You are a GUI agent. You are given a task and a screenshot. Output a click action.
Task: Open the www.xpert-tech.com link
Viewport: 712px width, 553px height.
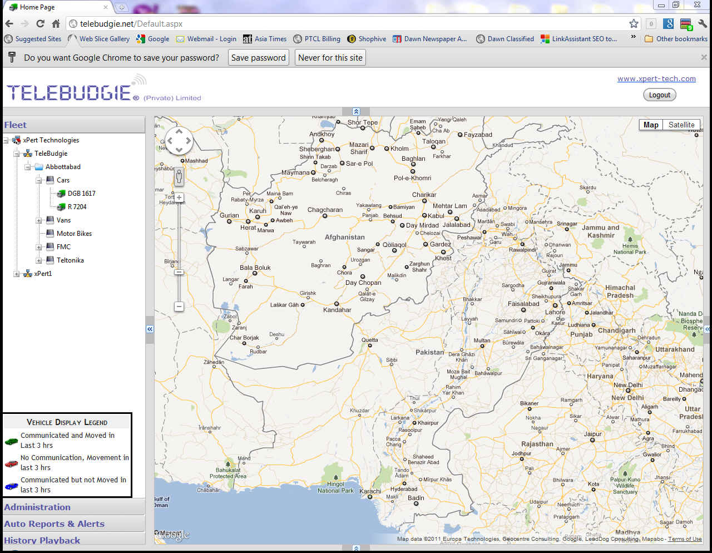[656, 79]
